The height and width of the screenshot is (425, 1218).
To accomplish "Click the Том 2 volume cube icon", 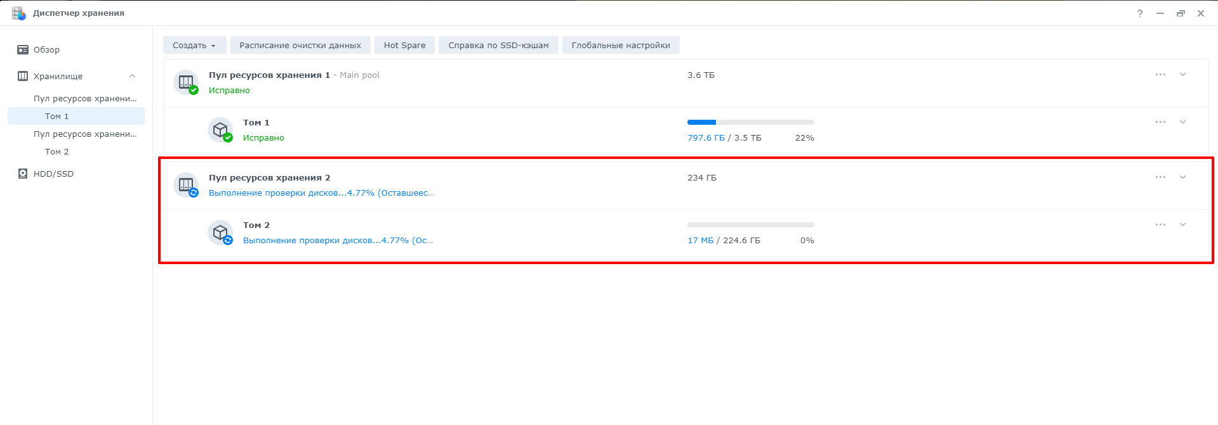I will pos(221,232).
